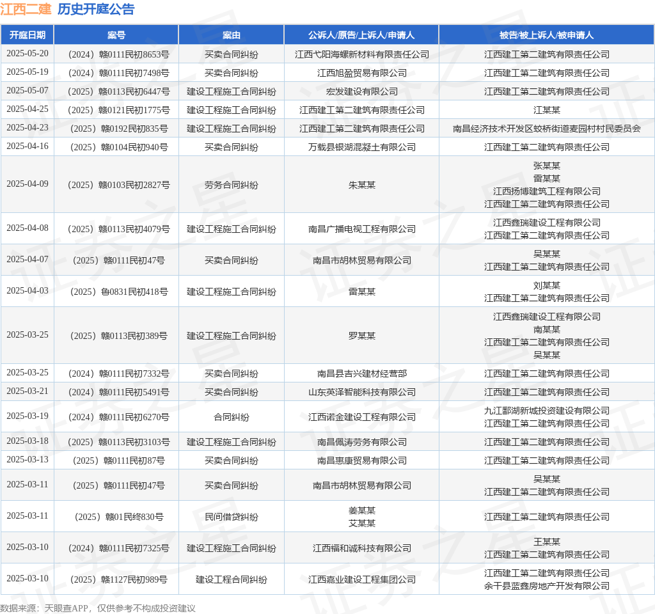Select case number (2025)赣0113民初6447号

coord(118,91)
